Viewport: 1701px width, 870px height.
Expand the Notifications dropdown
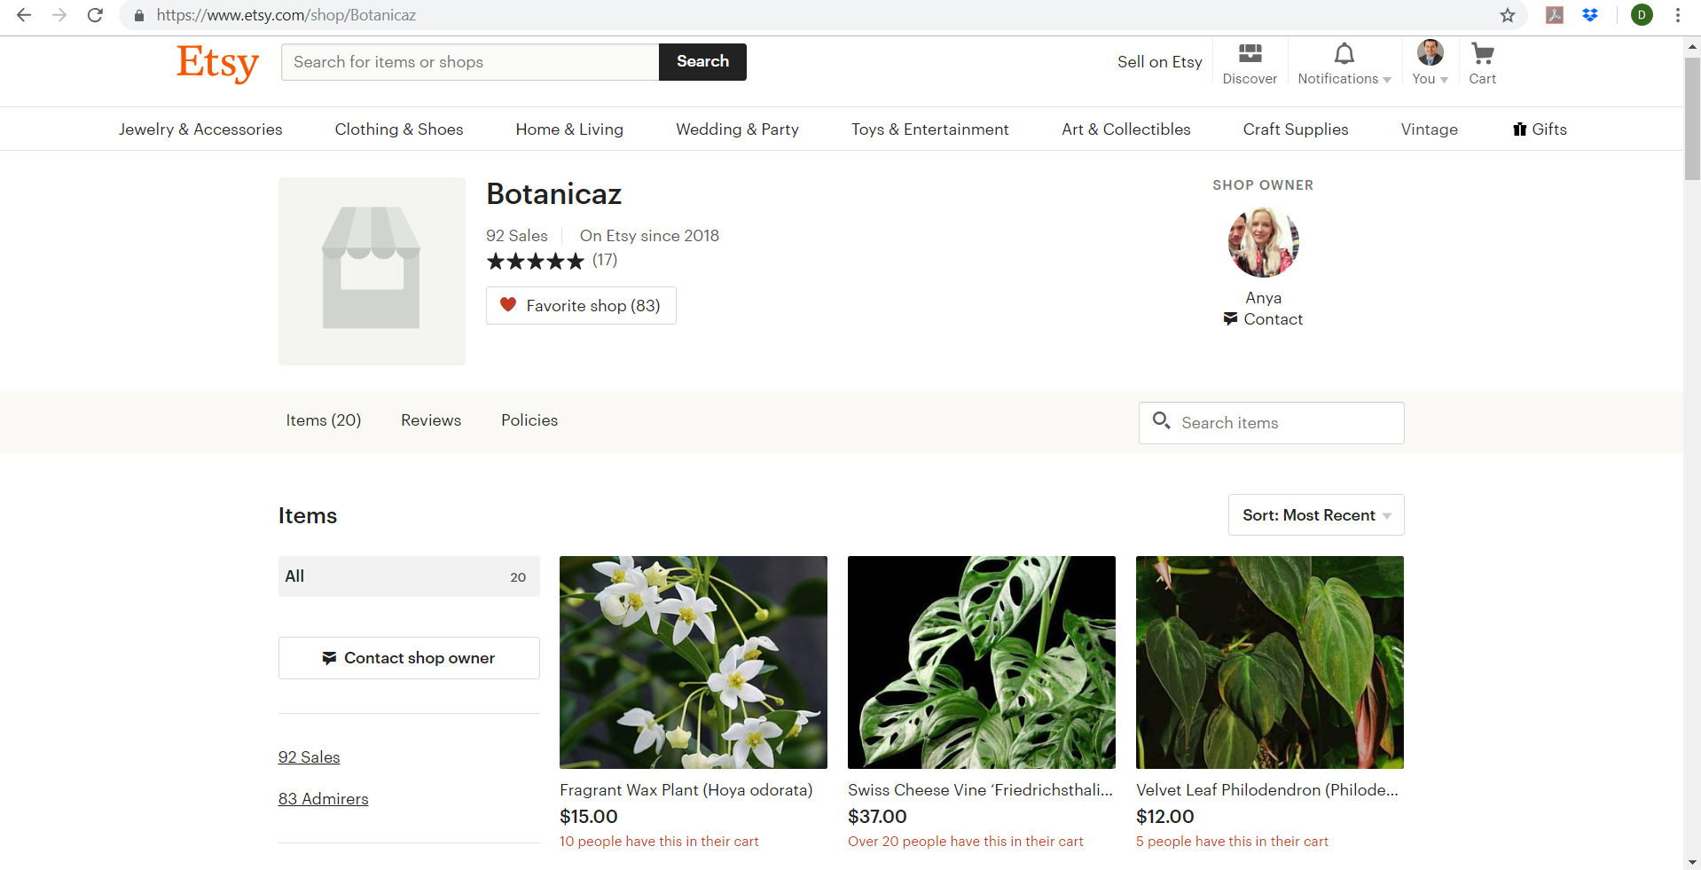click(1344, 63)
